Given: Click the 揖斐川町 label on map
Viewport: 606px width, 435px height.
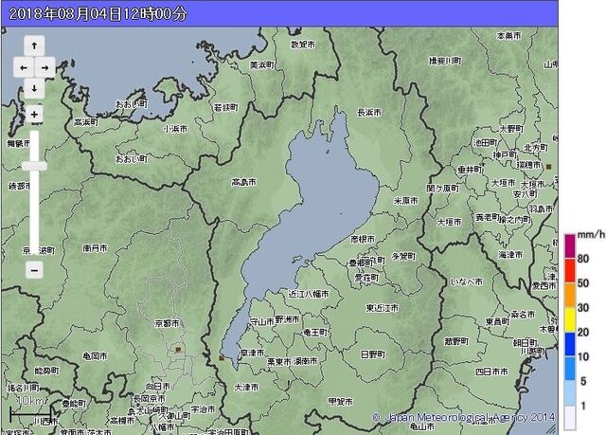Looking at the screenshot, I should coord(445,61).
